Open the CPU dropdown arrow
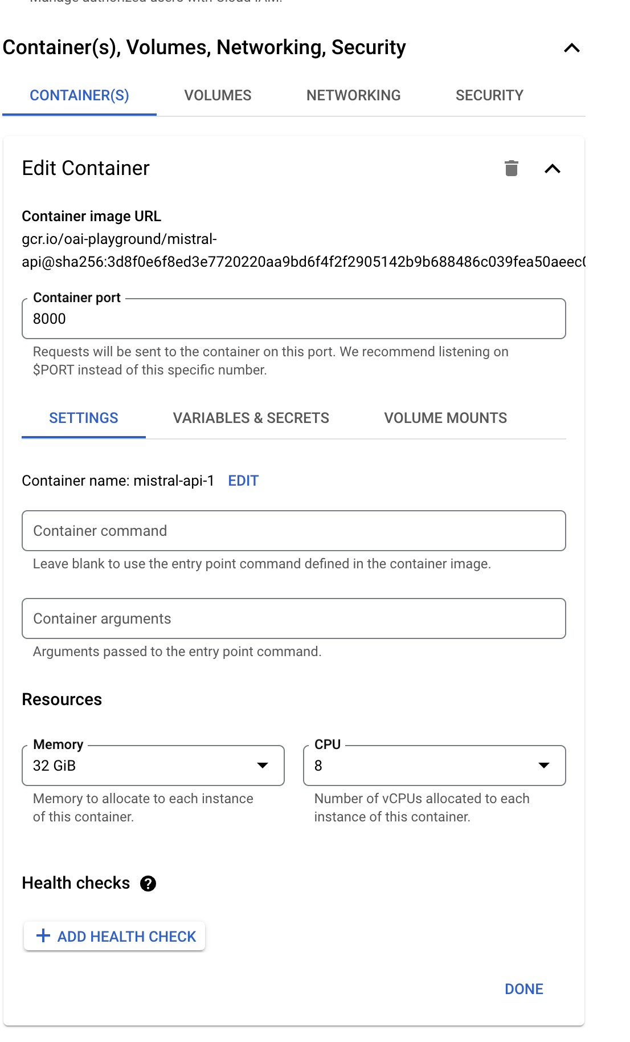 click(x=544, y=766)
